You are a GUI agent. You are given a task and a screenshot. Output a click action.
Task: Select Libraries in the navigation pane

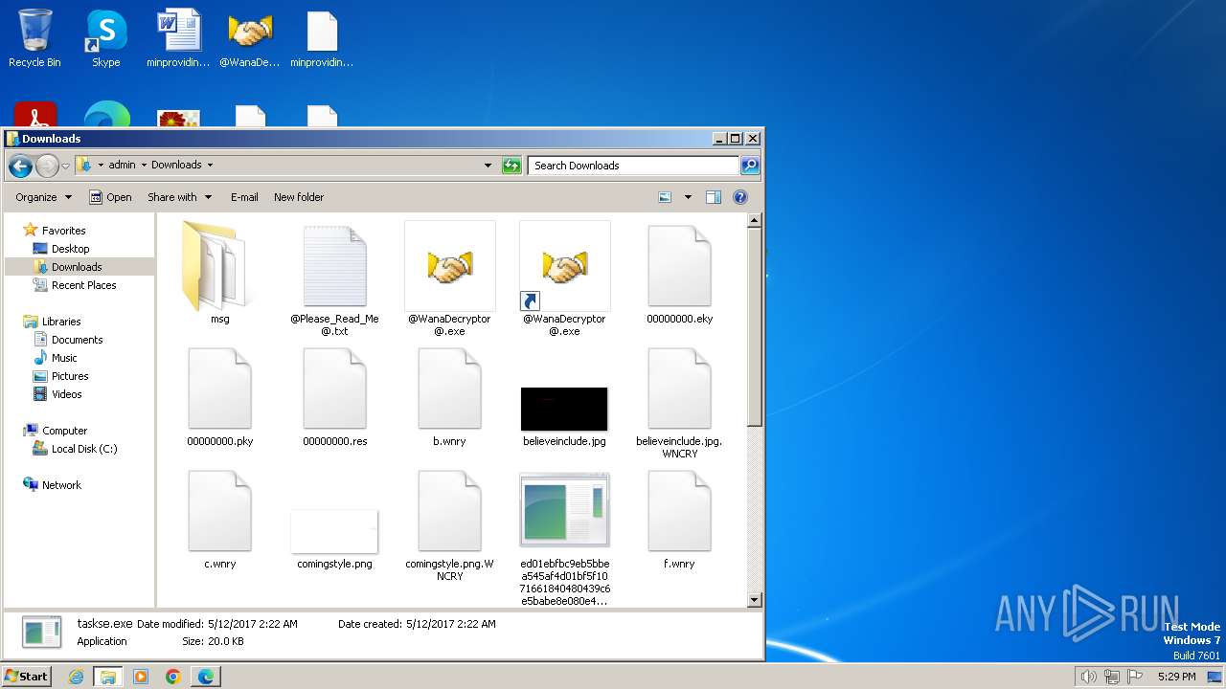click(52, 322)
